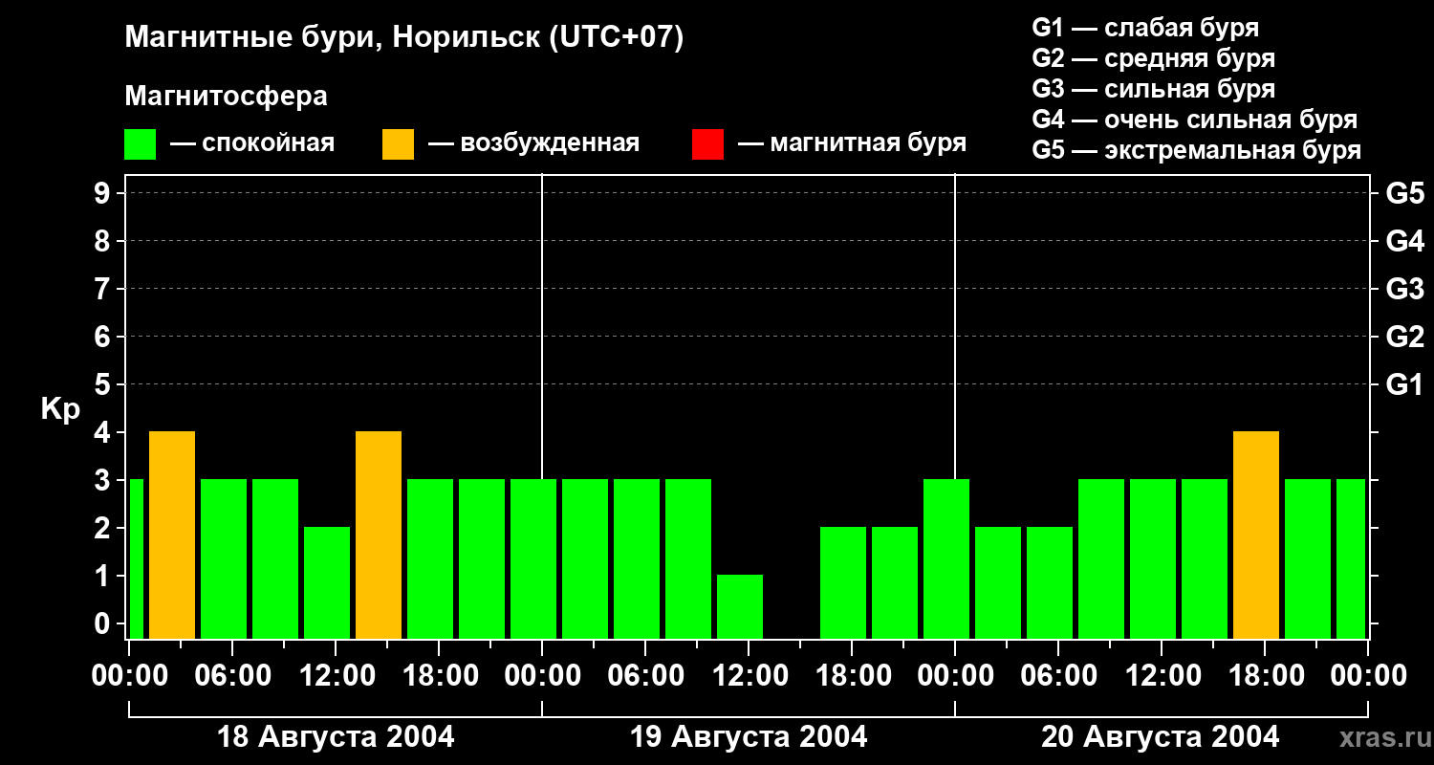This screenshot has height=765, width=1434.
Task: Select the narrow last green bar ending 20 August
Action: [x=1351, y=558]
